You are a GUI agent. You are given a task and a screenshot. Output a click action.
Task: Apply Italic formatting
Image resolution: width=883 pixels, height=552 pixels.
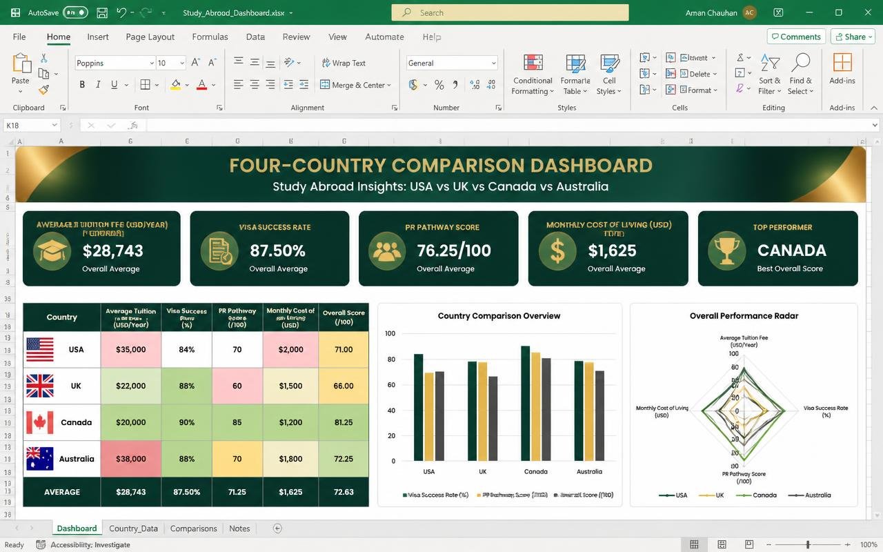98,85
